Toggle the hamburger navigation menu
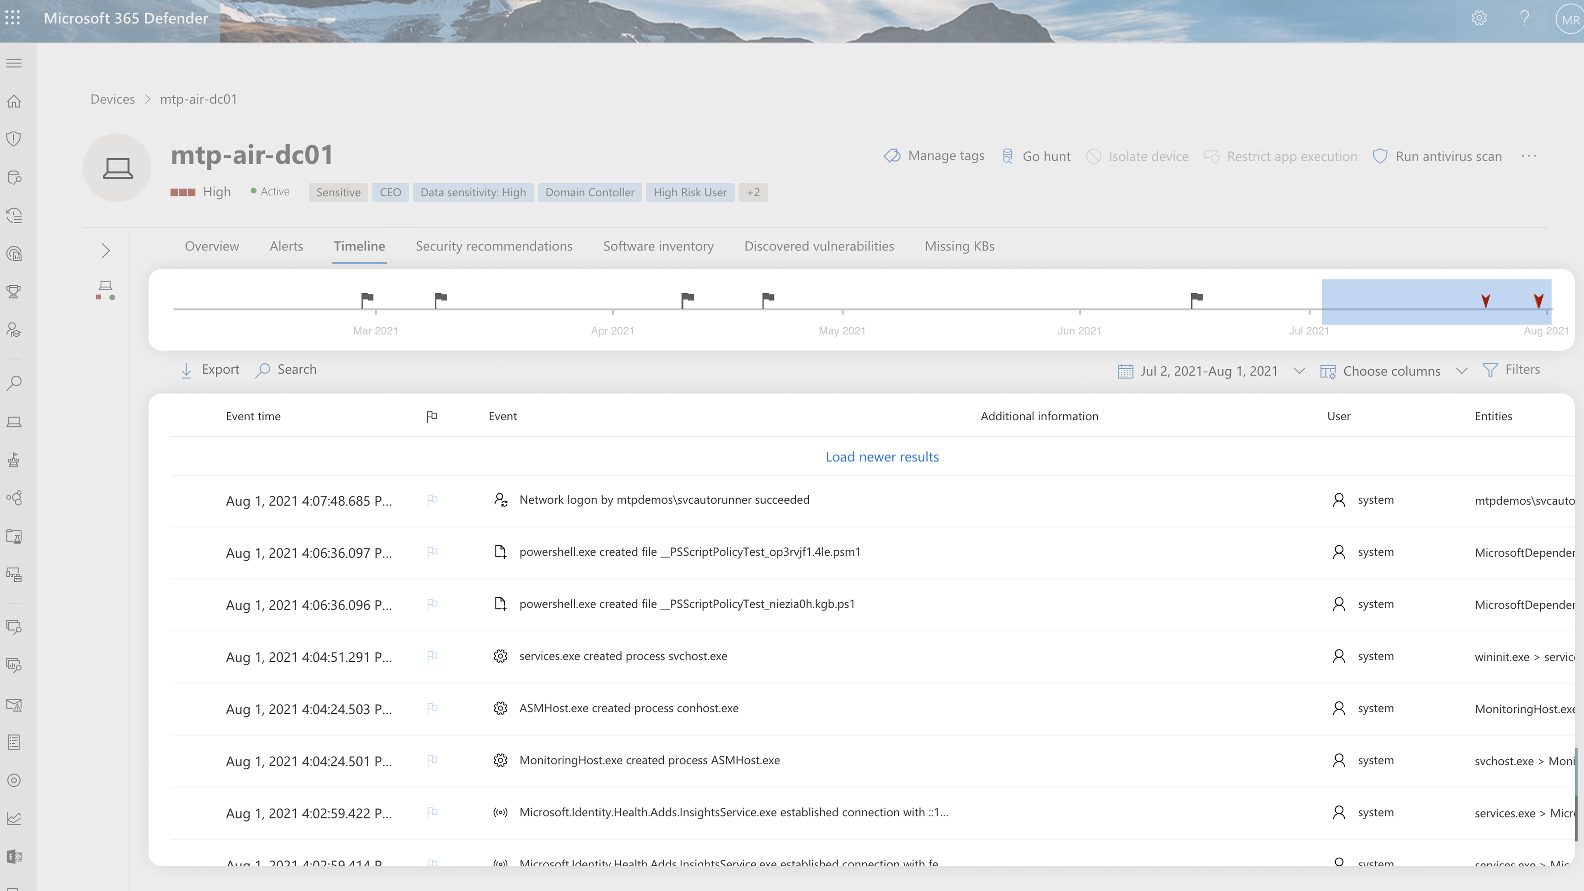The width and height of the screenshot is (1584, 891). [14, 63]
